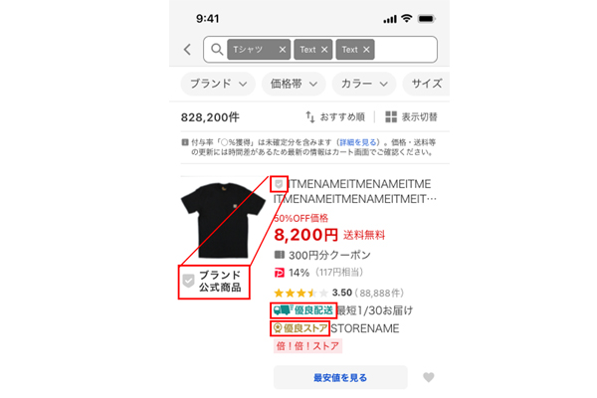The width and height of the screenshot is (597, 398).
Task: Toggle the heart favorite icon
Action: pos(429,377)
